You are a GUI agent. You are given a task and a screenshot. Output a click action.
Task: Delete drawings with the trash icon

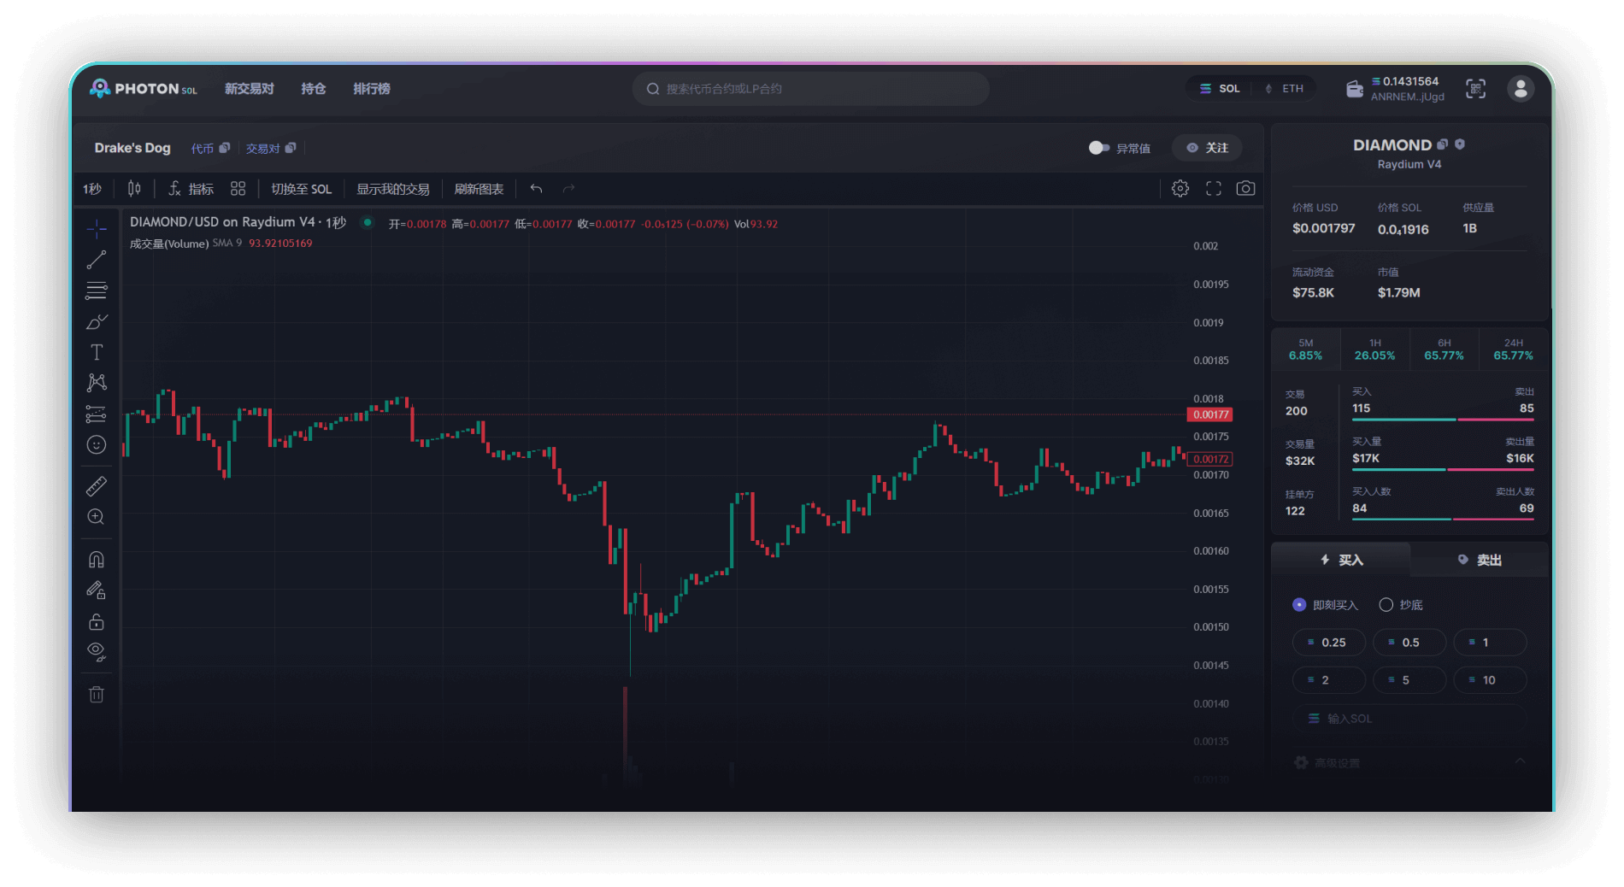pos(97,694)
